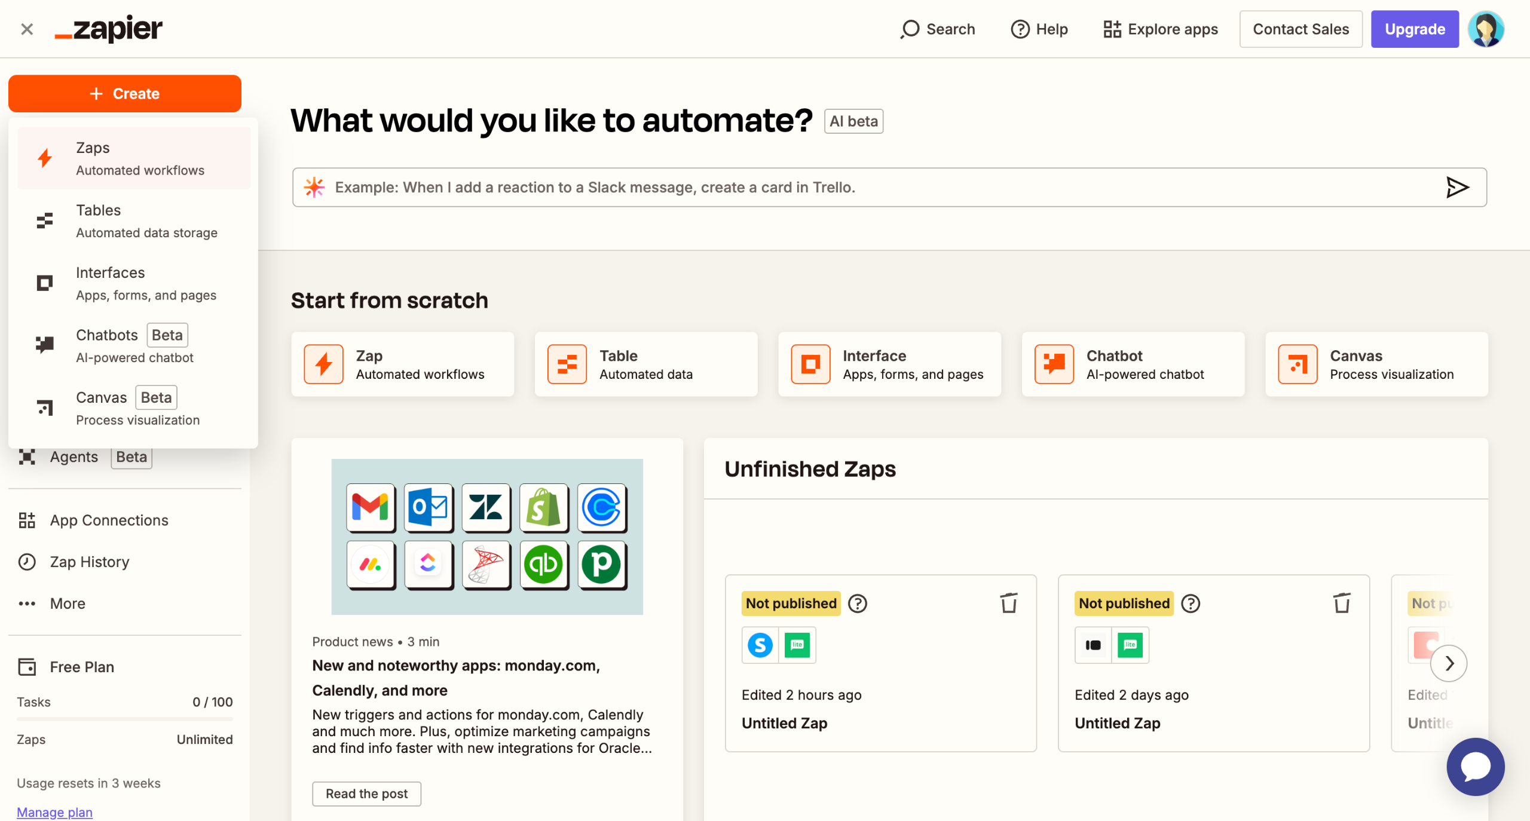Click your profile avatar
This screenshot has width=1530, height=821.
click(1486, 29)
